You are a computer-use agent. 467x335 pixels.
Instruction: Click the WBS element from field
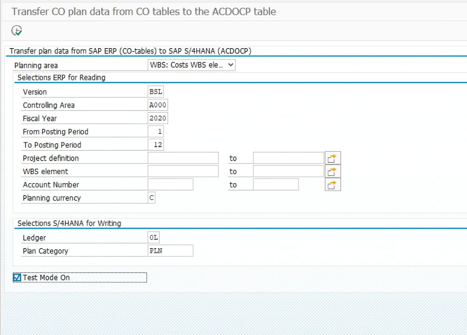click(x=183, y=171)
